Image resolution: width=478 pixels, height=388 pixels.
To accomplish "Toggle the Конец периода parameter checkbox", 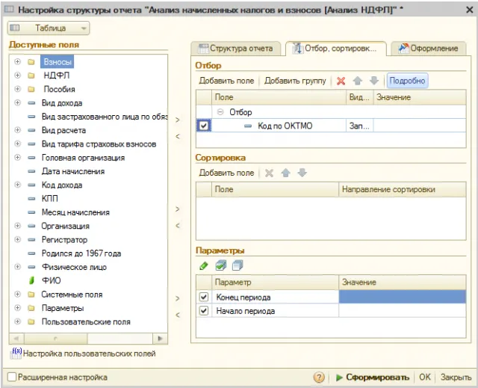I will coord(203,297).
